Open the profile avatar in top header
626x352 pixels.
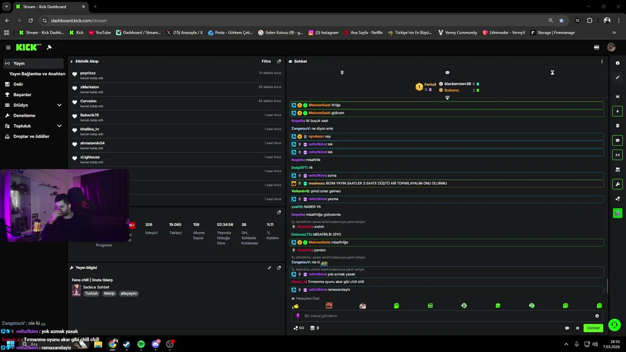pos(611,47)
